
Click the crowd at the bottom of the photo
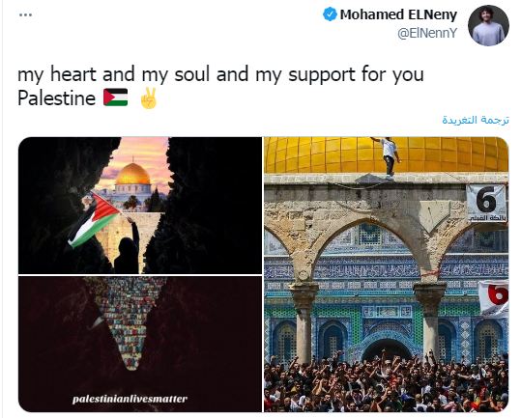(x=386, y=383)
